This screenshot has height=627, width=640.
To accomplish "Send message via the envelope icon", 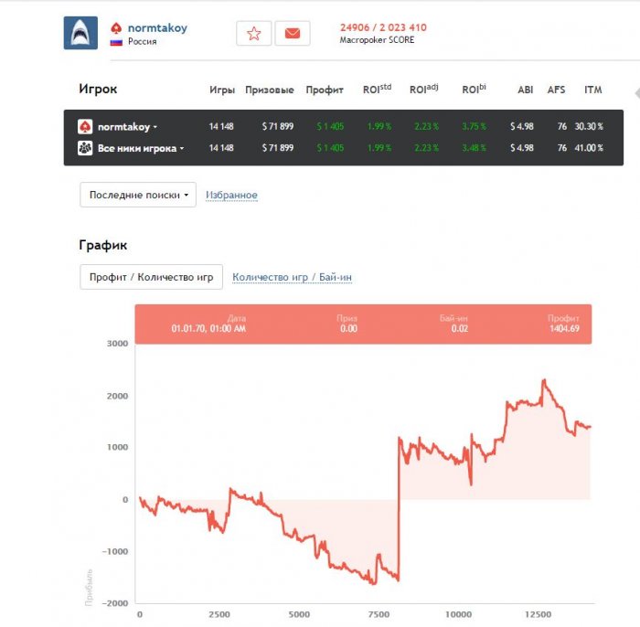I will tap(292, 34).
